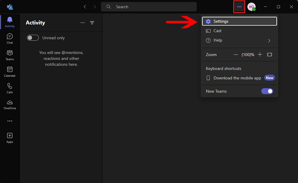Turn off the New Teams toggle
298x183 pixels.
pyautogui.click(x=267, y=91)
